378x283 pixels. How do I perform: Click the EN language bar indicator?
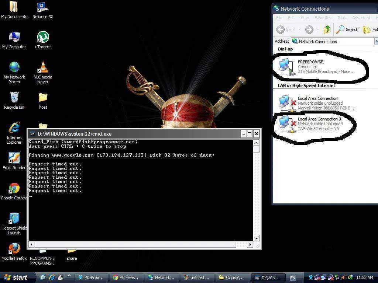pyautogui.click(x=292, y=278)
